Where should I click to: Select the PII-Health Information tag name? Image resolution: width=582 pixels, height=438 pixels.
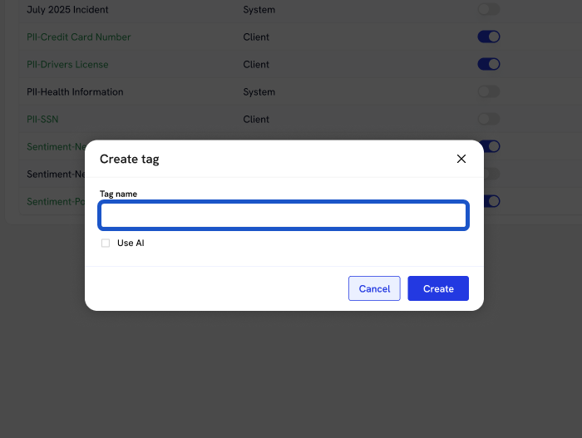pos(75,92)
